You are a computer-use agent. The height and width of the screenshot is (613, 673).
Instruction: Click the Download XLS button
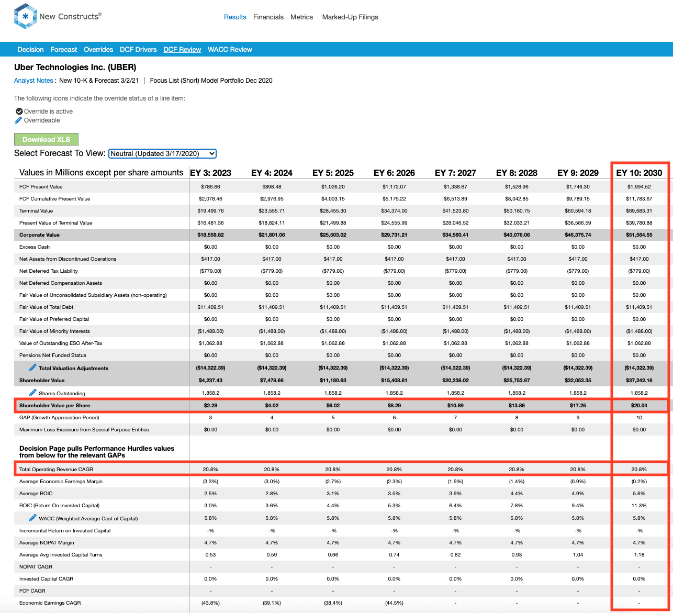pyautogui.click(x=46, y=139)
